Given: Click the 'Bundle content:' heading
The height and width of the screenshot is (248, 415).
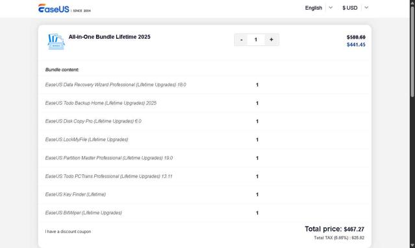Looking at the screenshot, I should [62, 70].
